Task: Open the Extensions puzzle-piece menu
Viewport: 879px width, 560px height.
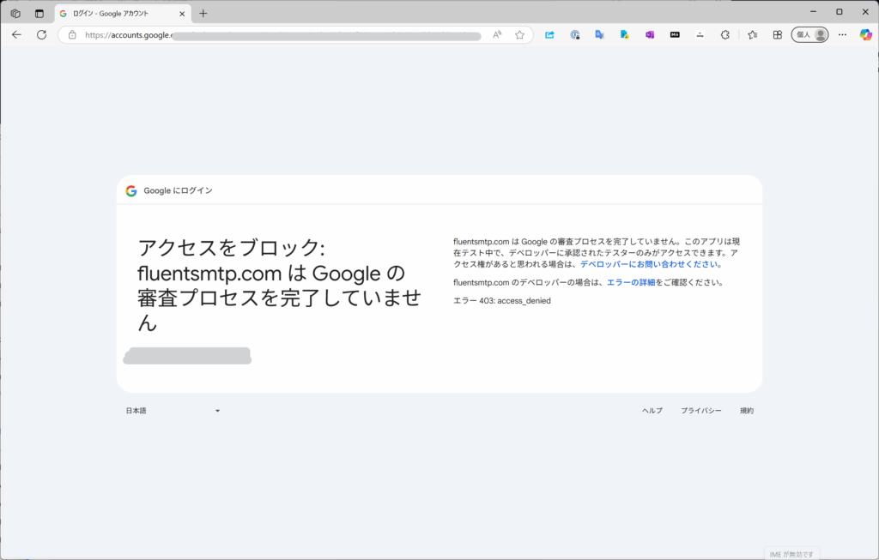Action: pyautogui.click(x=724, y=34)
